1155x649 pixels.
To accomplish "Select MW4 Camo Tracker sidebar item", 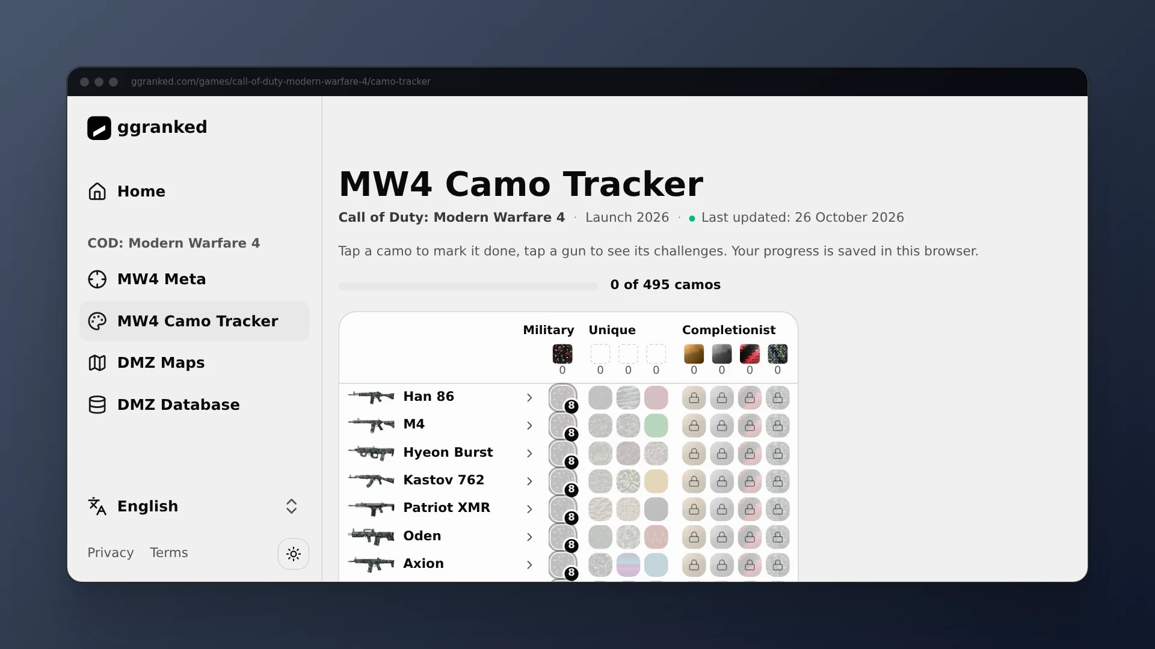I will (194, 321).
